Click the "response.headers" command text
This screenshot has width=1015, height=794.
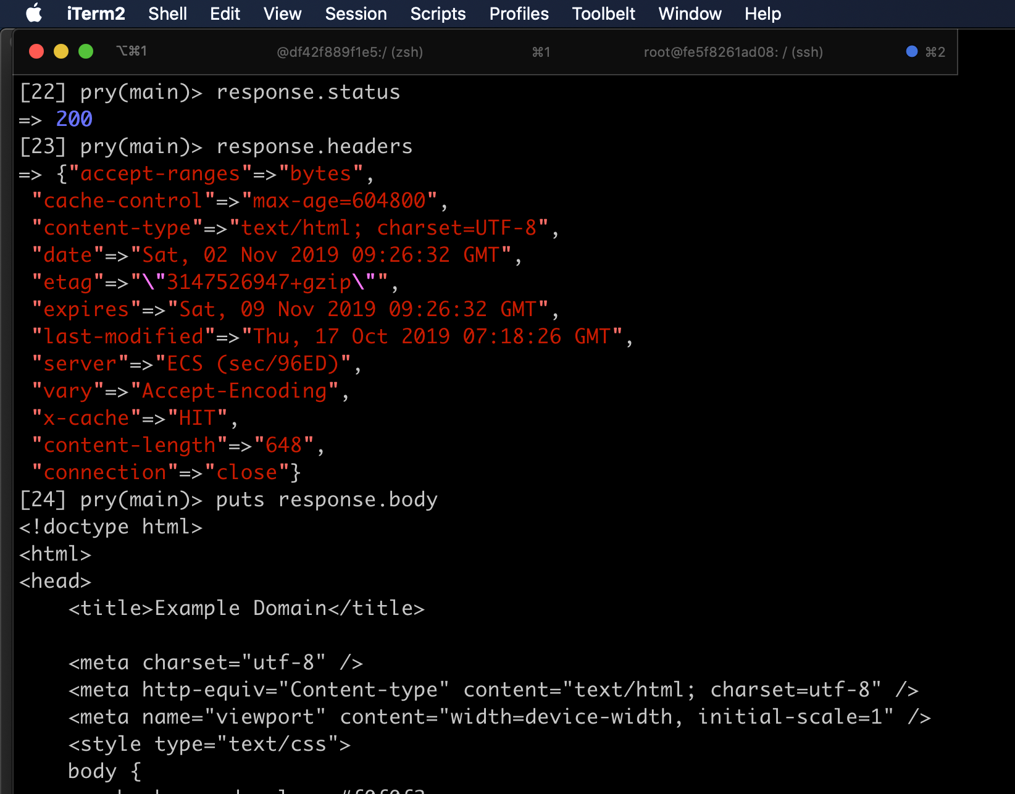click(314, 146)
